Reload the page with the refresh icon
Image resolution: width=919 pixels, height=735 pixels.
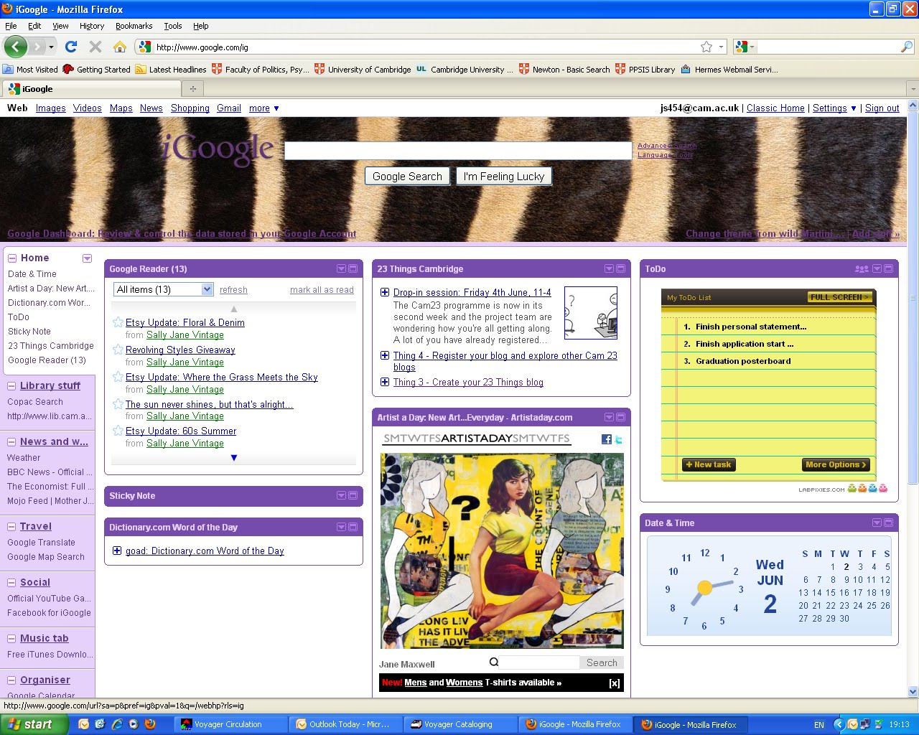pyautogui.click(x=70, y=47)
